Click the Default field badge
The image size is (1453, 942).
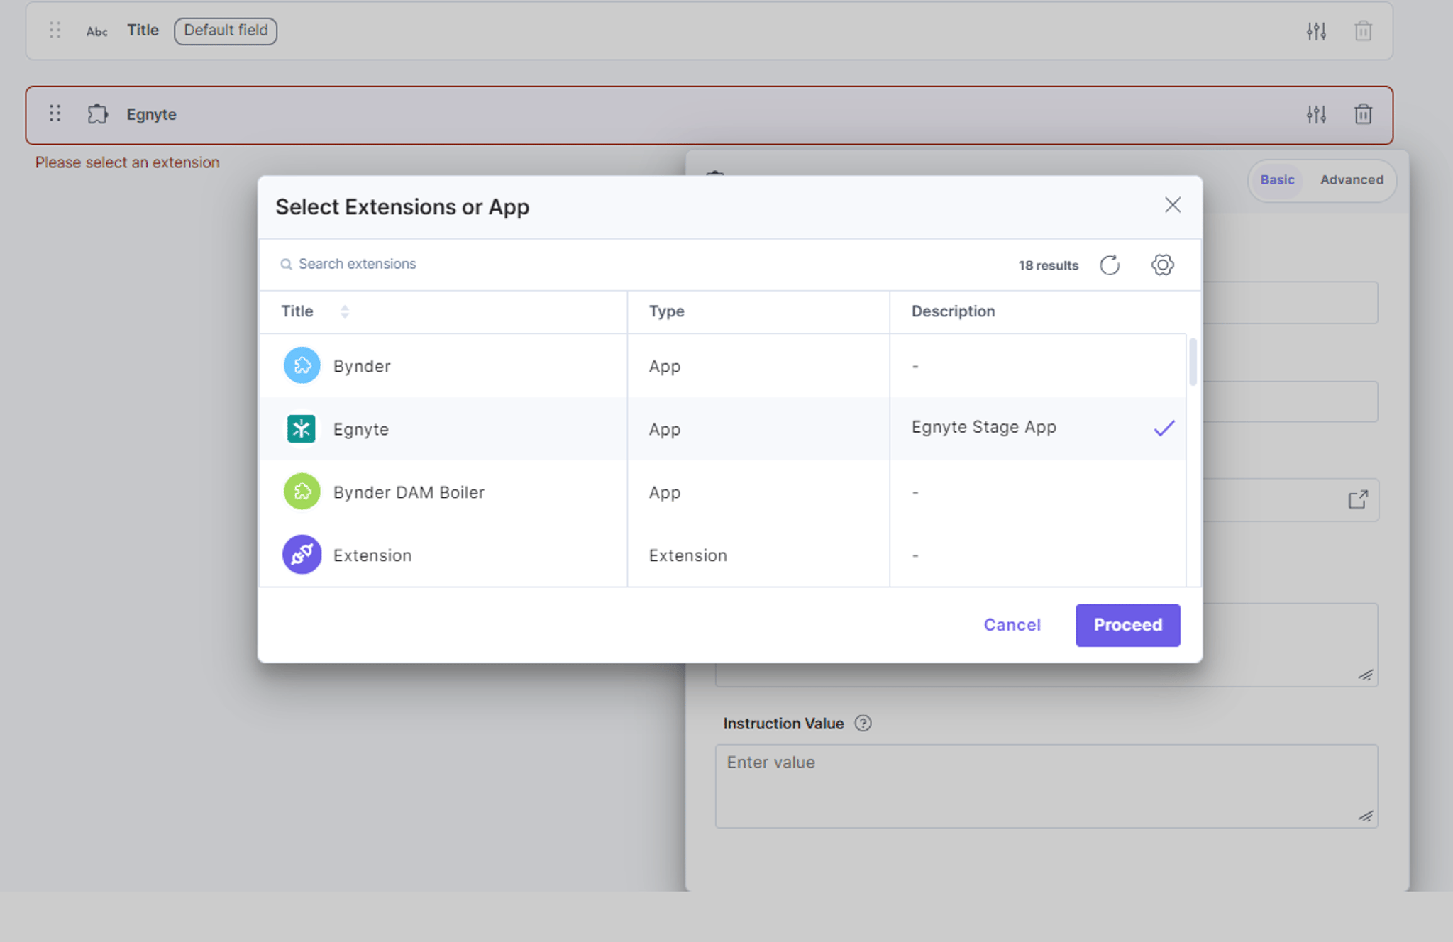[x=226, y=31]
